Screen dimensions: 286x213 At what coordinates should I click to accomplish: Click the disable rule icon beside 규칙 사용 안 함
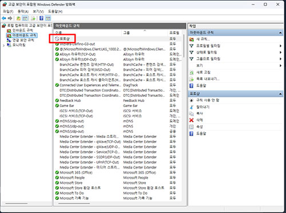[x=192, y=100]
